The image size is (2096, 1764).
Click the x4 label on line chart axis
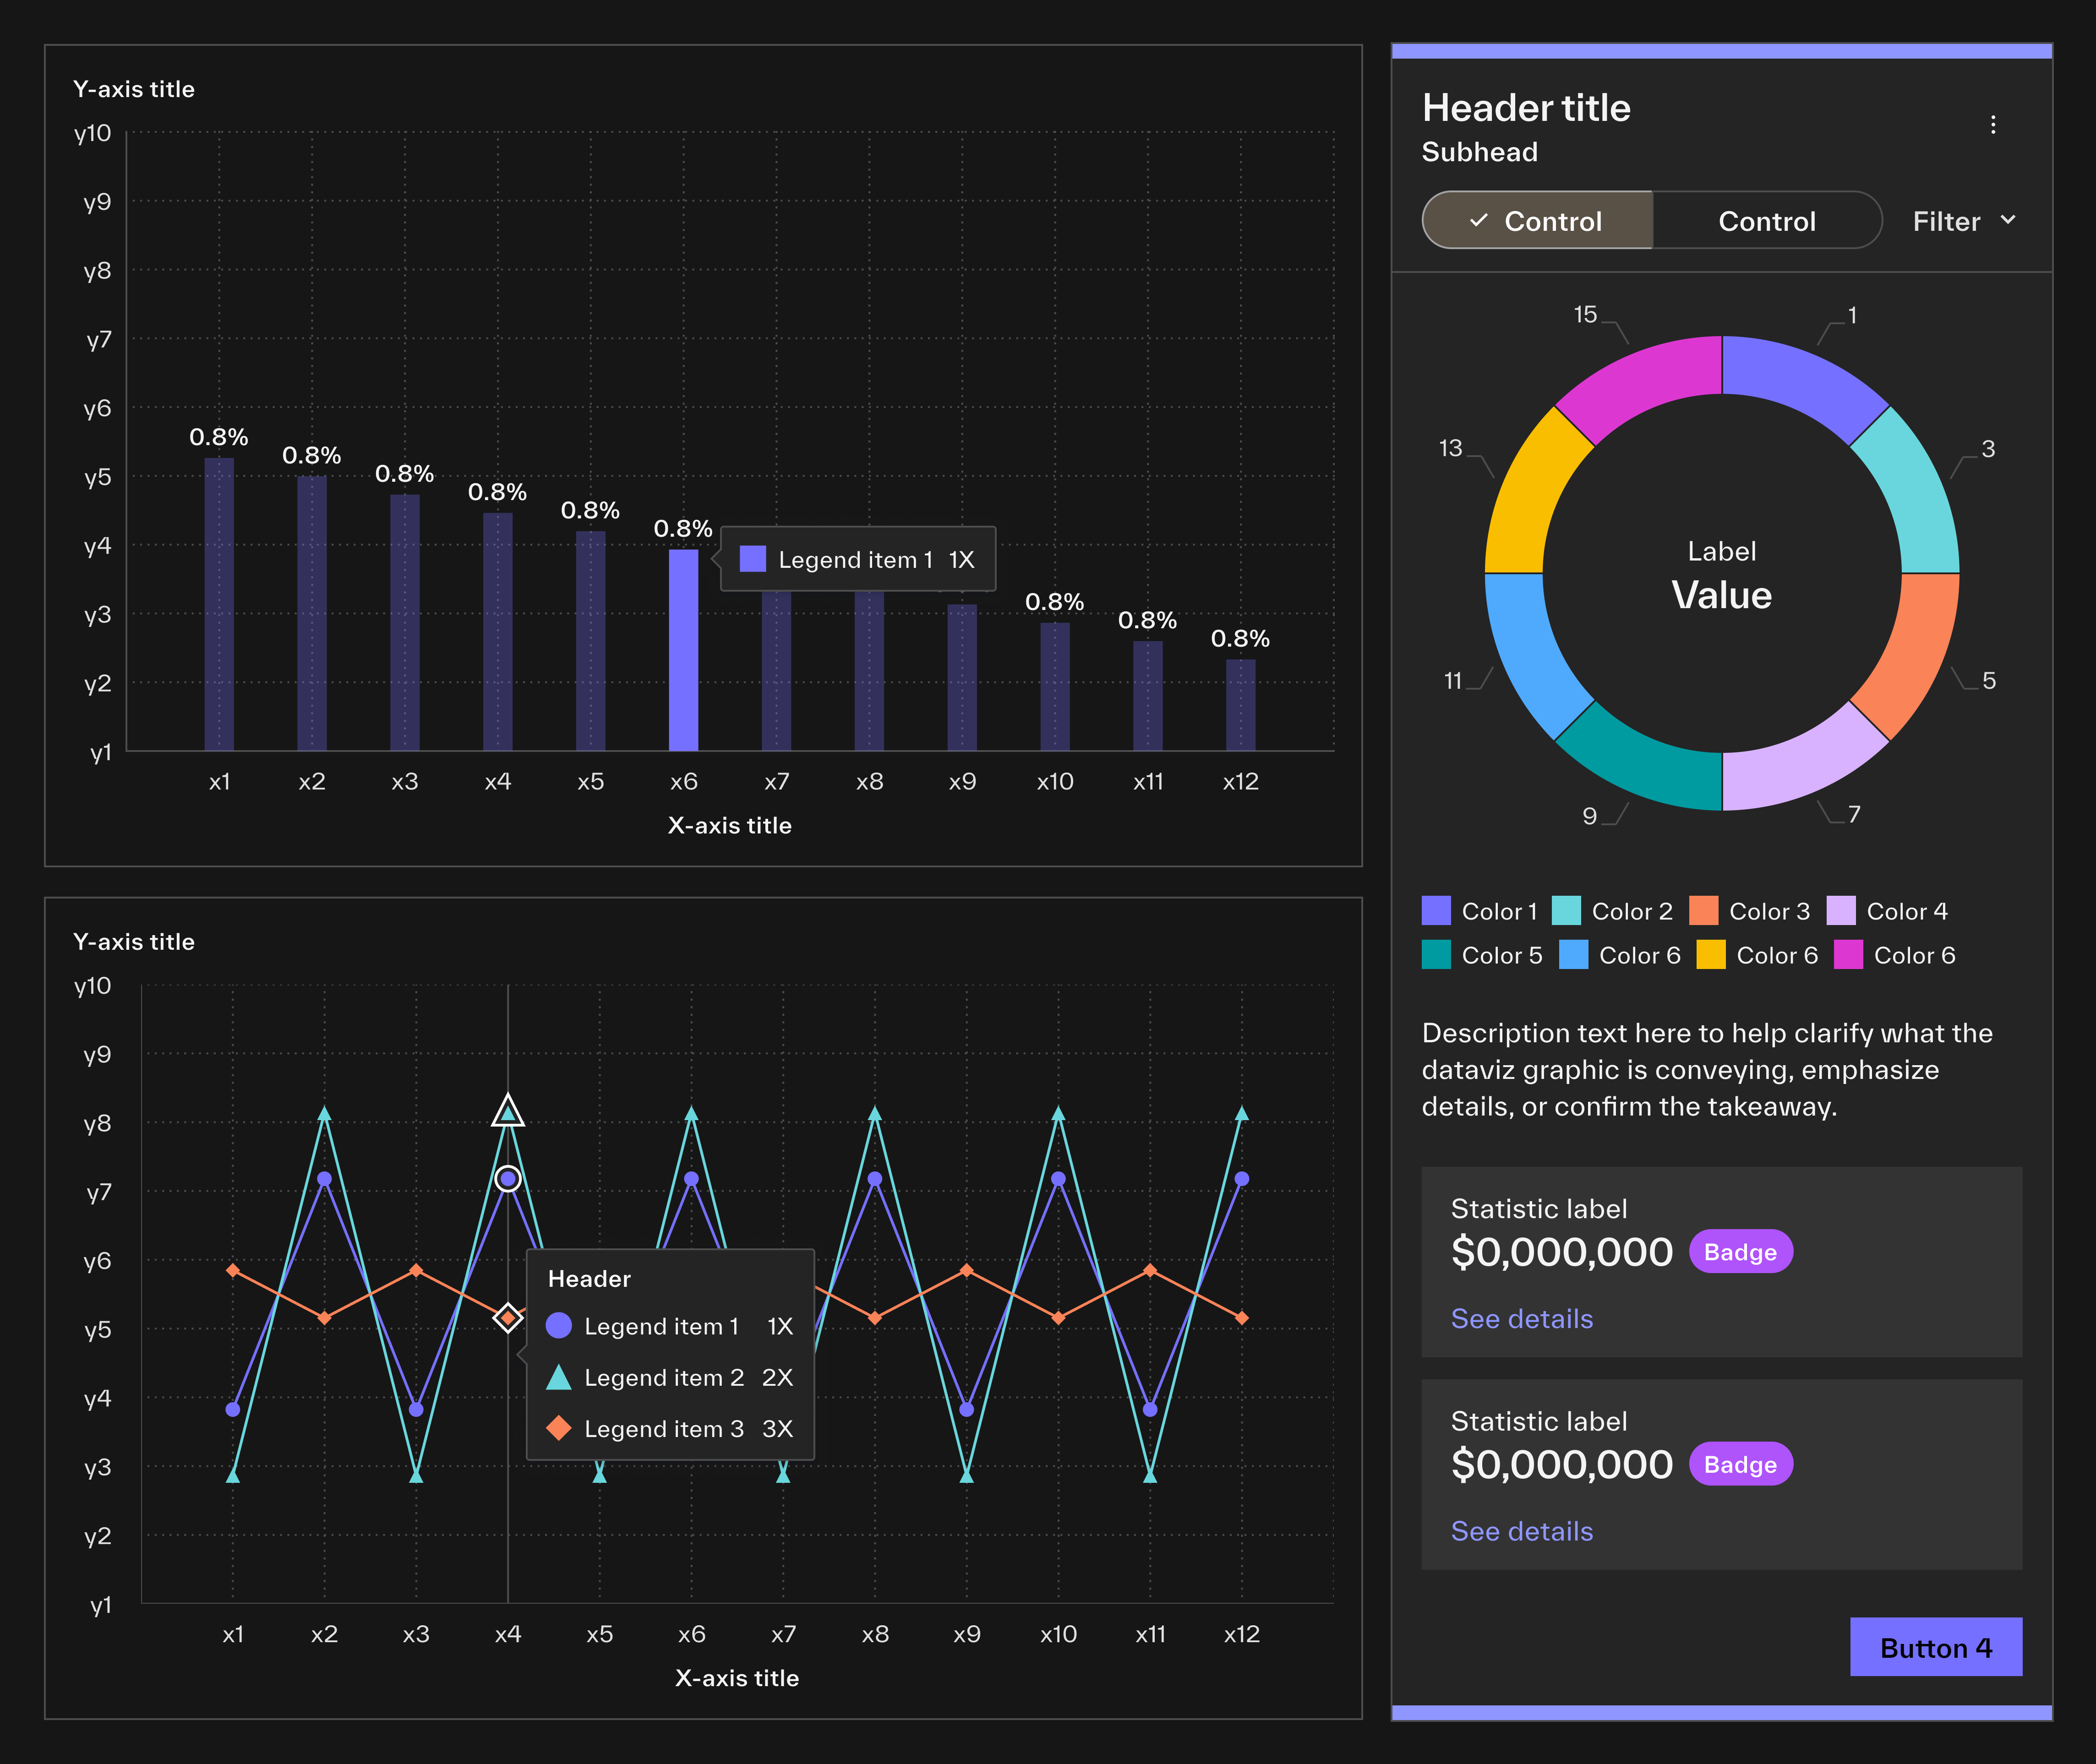coord(508,1634)
